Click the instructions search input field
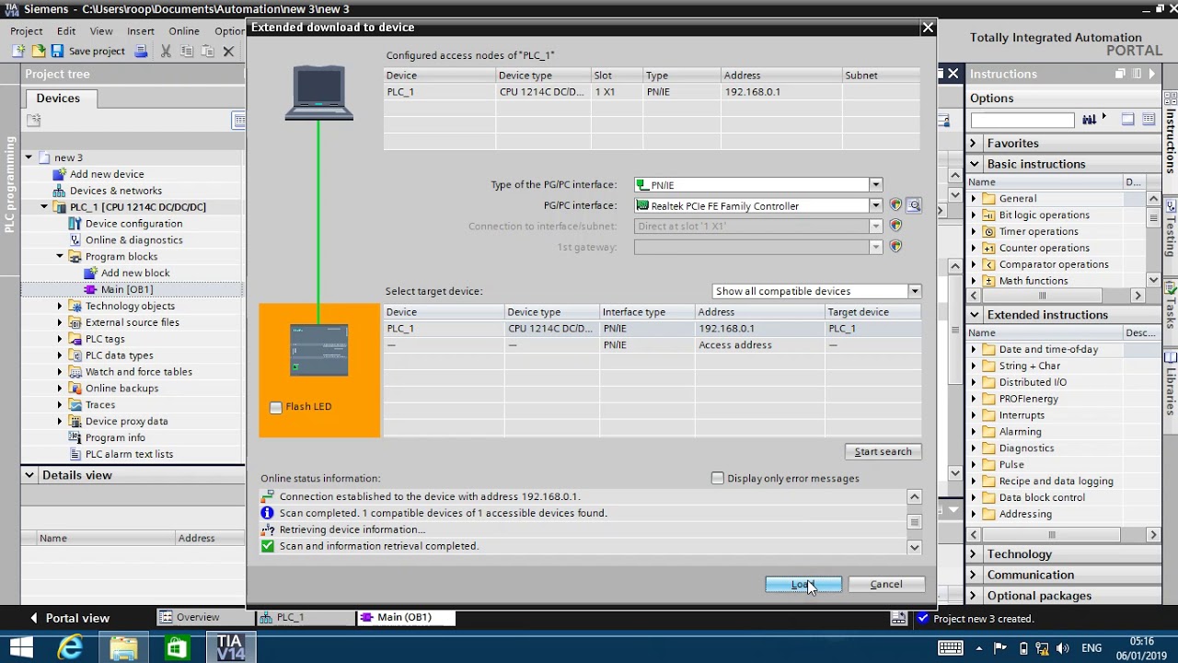The width and height of the screenshot is (1178, 663). pos(1022,120)
